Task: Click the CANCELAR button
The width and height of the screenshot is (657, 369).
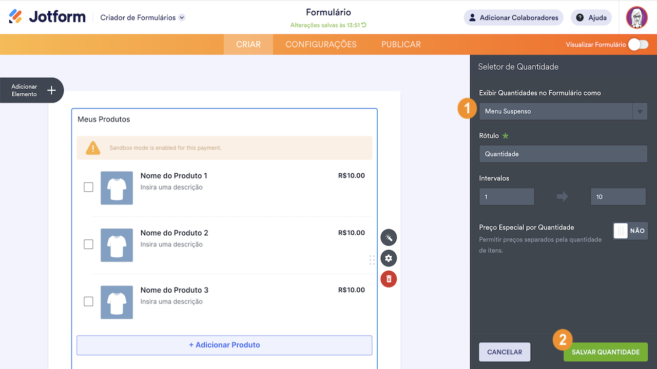Action: point(505,352)
